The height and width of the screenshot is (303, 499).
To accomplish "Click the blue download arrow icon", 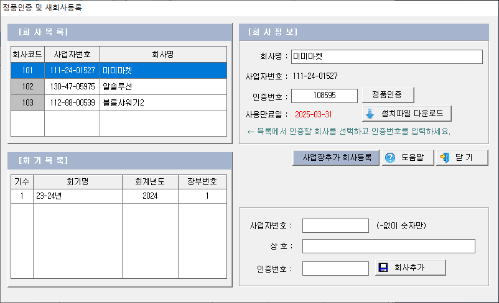I will pos(370,114).
